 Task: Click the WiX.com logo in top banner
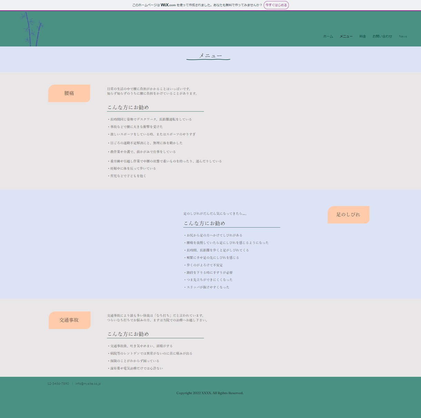point(168,5)
